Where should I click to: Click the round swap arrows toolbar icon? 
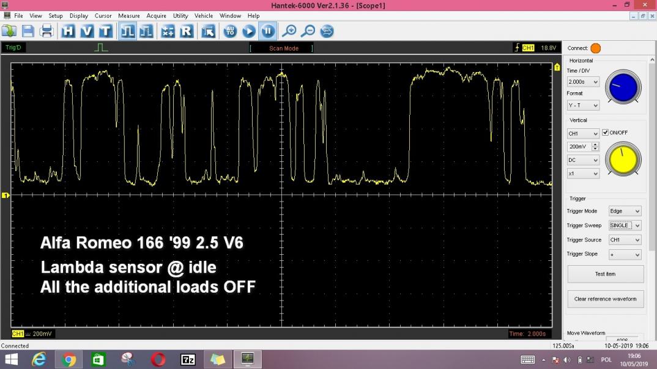click(327, 31)
